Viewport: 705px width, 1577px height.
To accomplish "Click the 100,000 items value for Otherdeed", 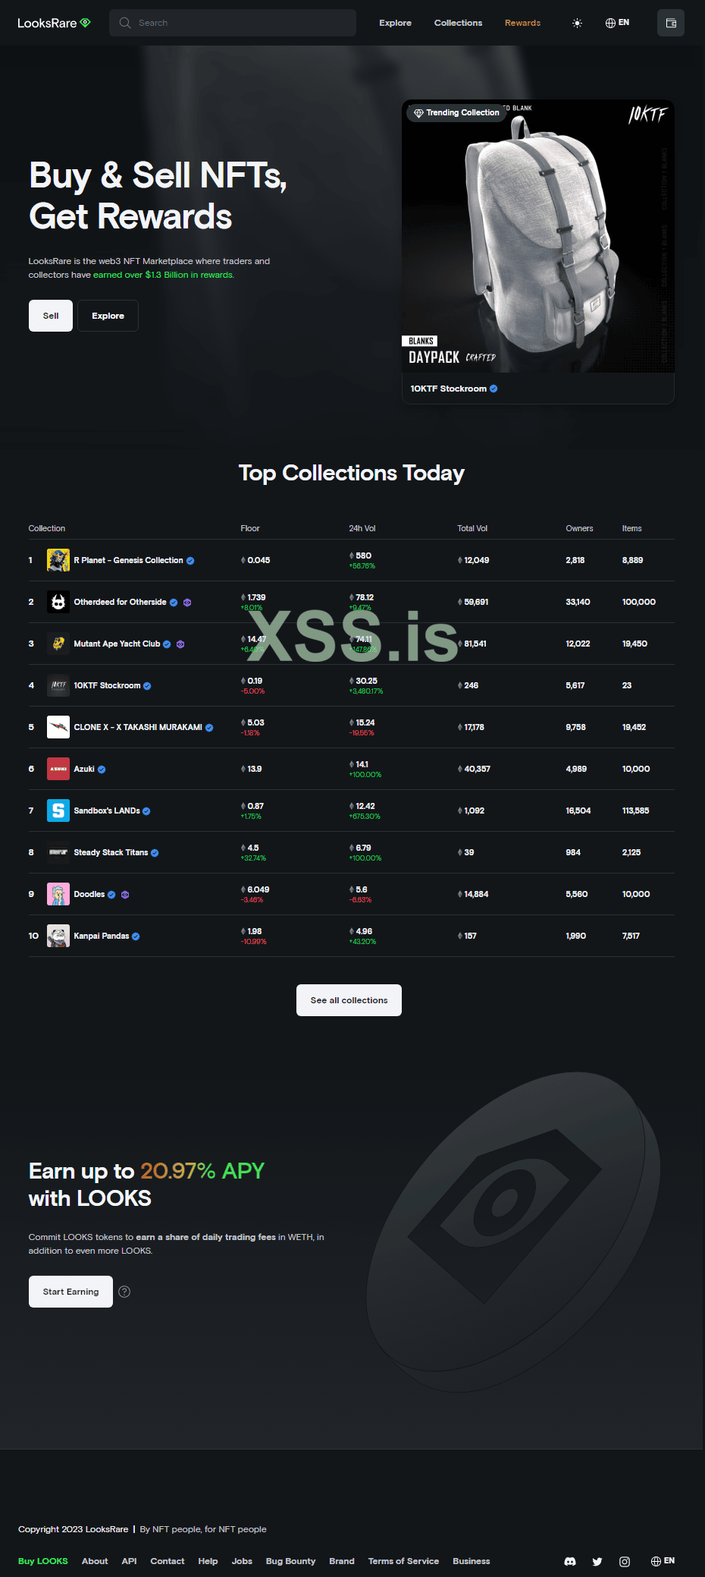I will 638,602.
